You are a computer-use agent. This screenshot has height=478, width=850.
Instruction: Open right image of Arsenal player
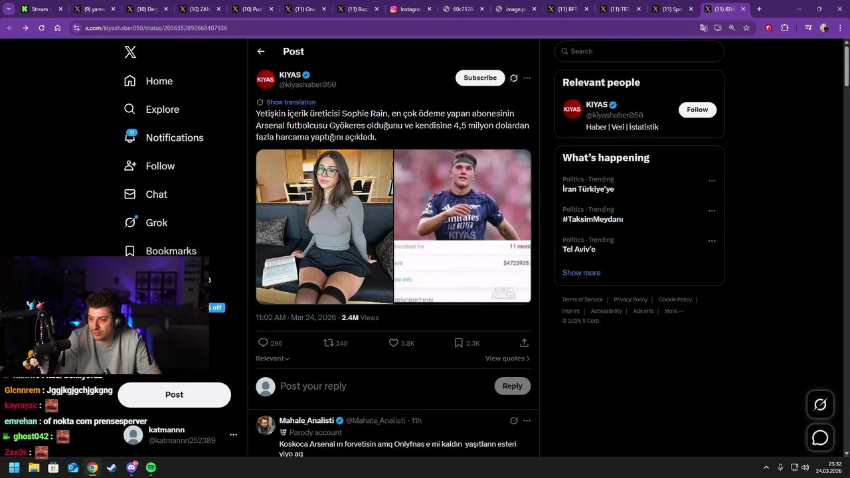point(463,226)
